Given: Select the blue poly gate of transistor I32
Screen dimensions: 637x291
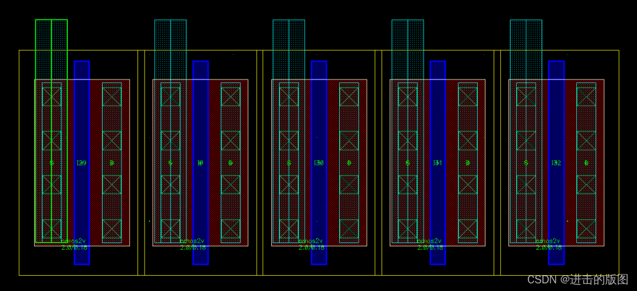Looking at the screenshot, I should point(557,163).
